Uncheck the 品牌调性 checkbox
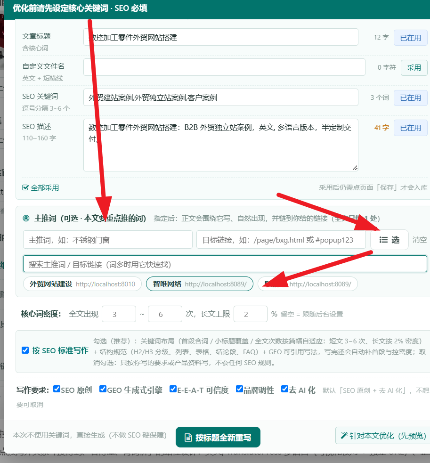The image size is (430, 463). [x=239, y=389]
